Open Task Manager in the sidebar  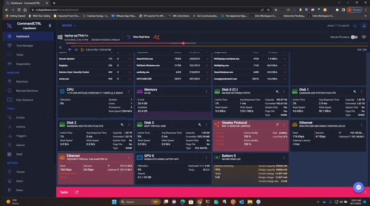coord(24,46)
